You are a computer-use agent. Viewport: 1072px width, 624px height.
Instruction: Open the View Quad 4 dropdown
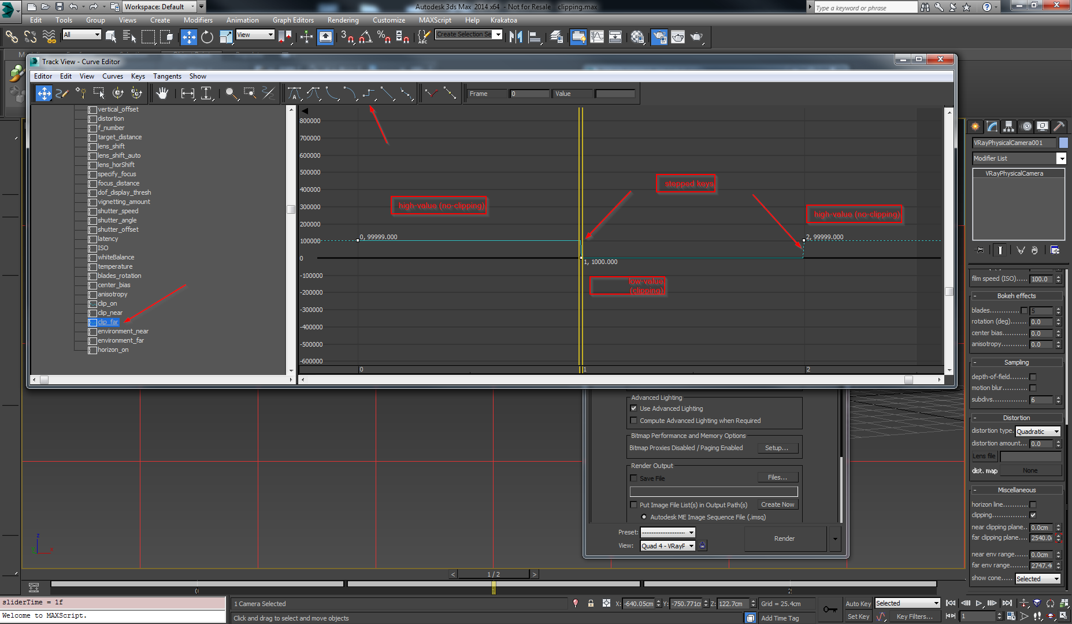coord(668,545)
